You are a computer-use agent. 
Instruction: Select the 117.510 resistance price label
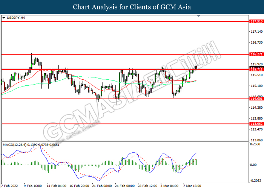[256, 21]
